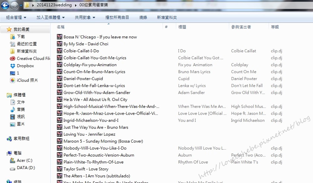This screenshot has width=313, height=183.
Task: Open 最近的位置 recent places icon
Action: [x=13, y=44]
